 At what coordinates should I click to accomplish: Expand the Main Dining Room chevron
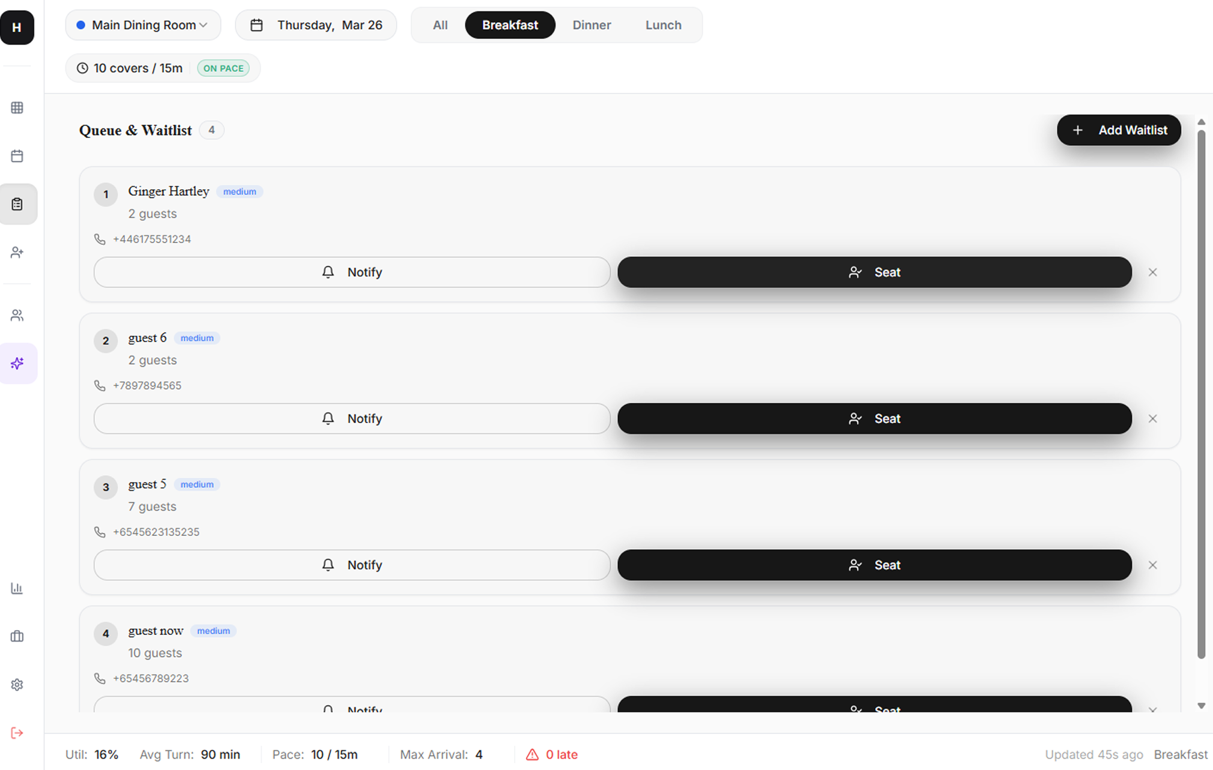point(204,25)
